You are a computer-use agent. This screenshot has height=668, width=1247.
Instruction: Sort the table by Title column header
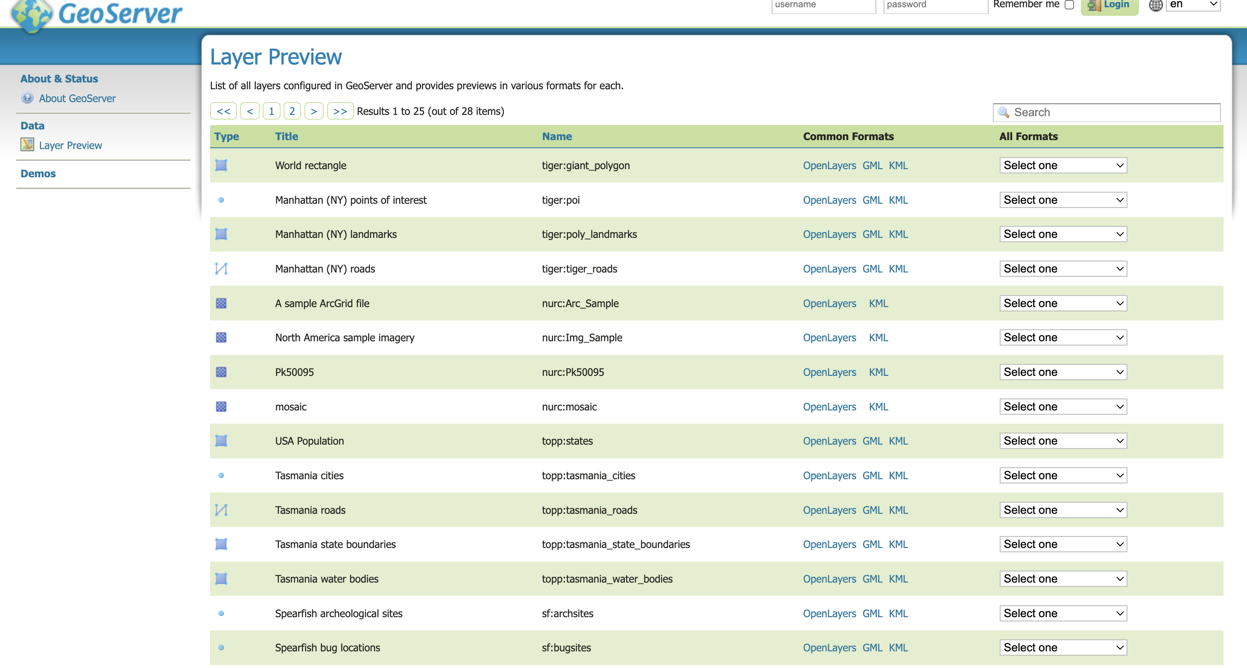point(286,137)
